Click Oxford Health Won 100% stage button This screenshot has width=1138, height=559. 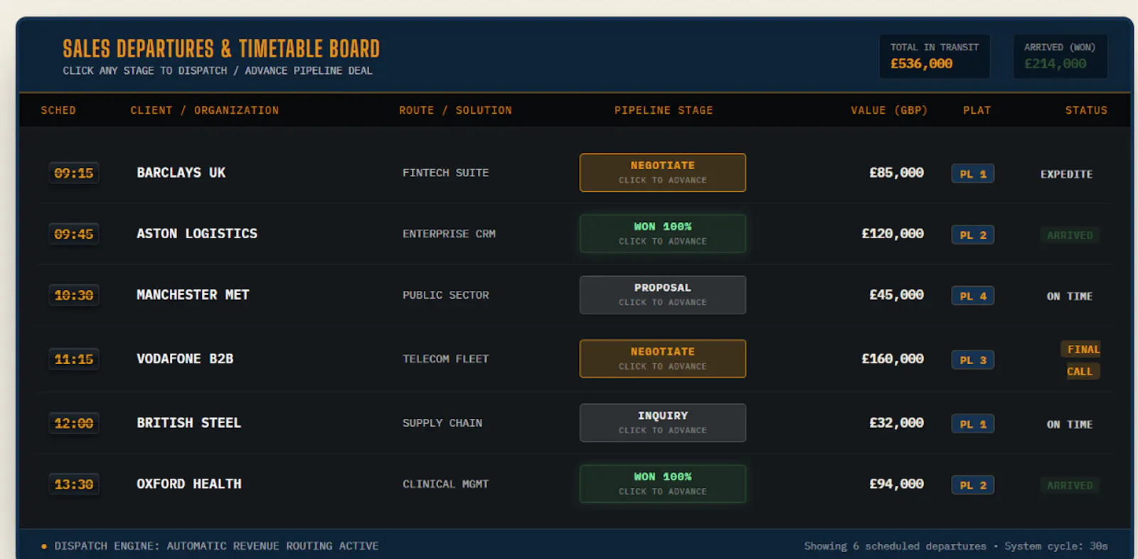(x=663, y=484)
